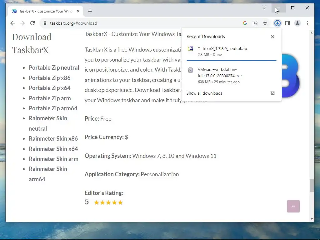The width and height of the screenshot is (320, 240).
Task: Click the page scrollbar thumb
Action: [x=312, y=186]
